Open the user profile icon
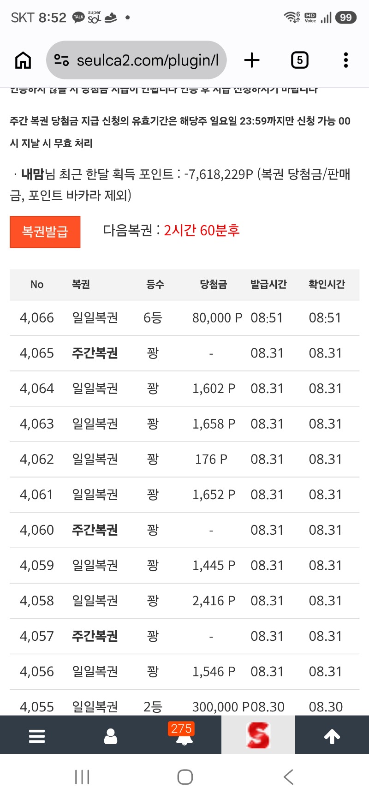Viewport: 369px width, 800px height. [x=111, y=736]
